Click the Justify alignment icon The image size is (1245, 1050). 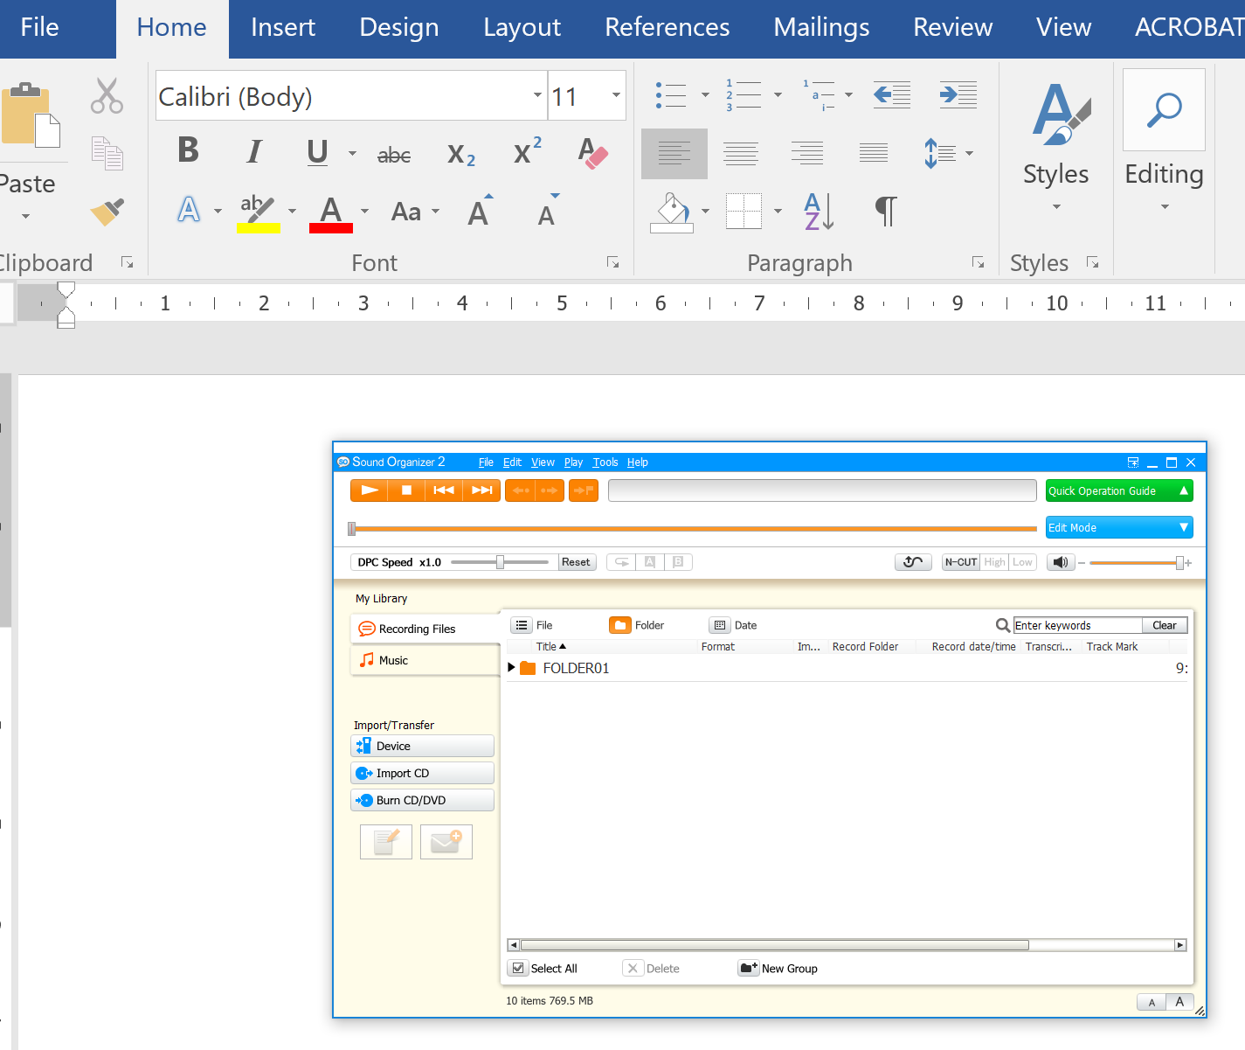(874, 154)
